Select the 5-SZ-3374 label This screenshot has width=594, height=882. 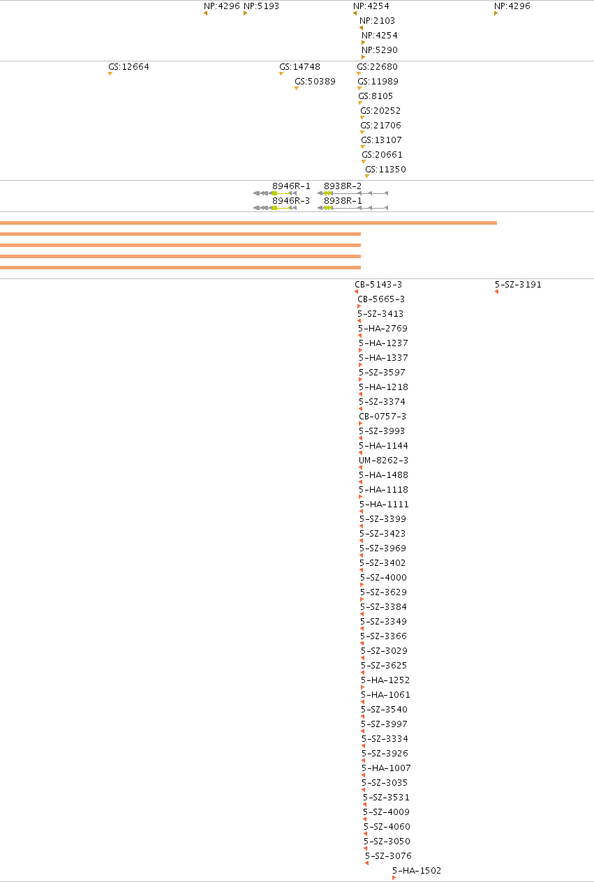(382, 403)
